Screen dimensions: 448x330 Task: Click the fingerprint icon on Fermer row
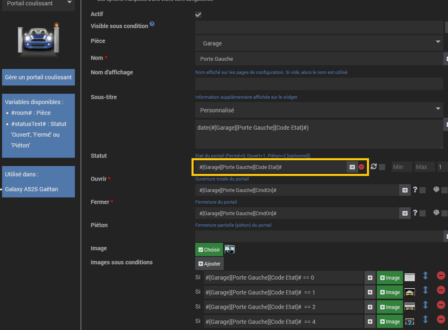point(436,212)
